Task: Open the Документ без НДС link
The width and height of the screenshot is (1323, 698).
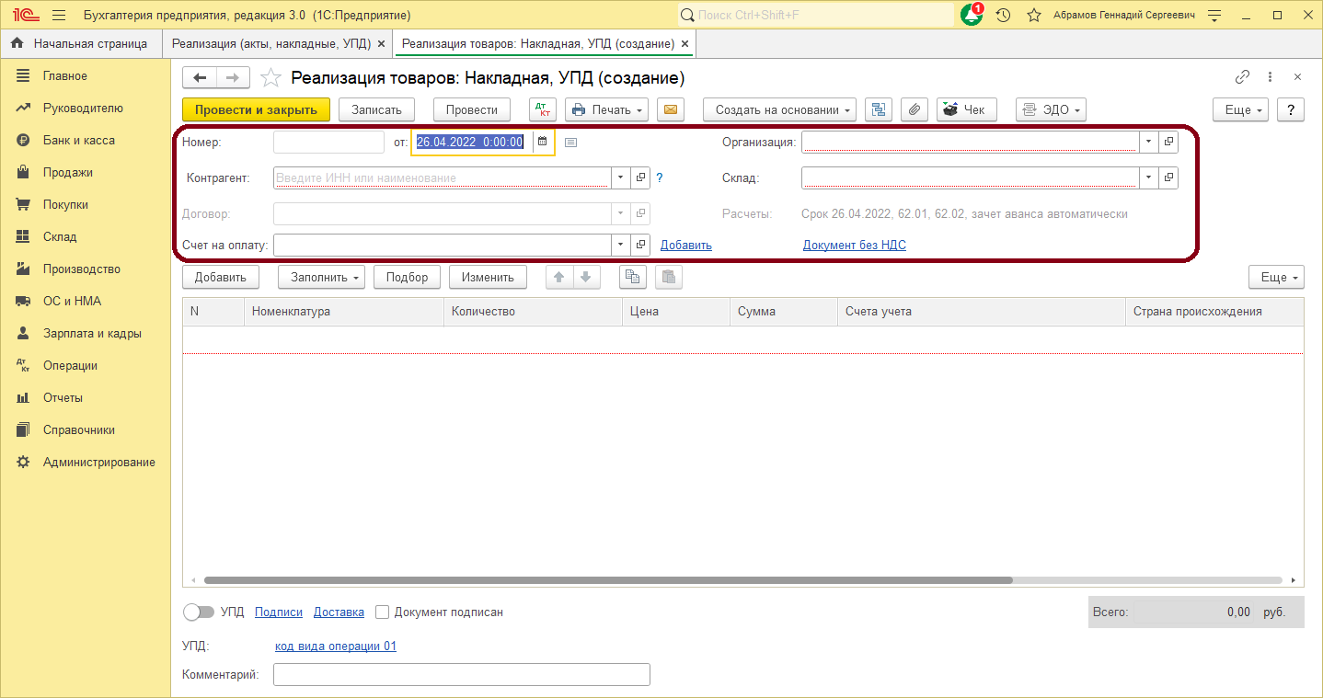Action: (x=854, y=245)
